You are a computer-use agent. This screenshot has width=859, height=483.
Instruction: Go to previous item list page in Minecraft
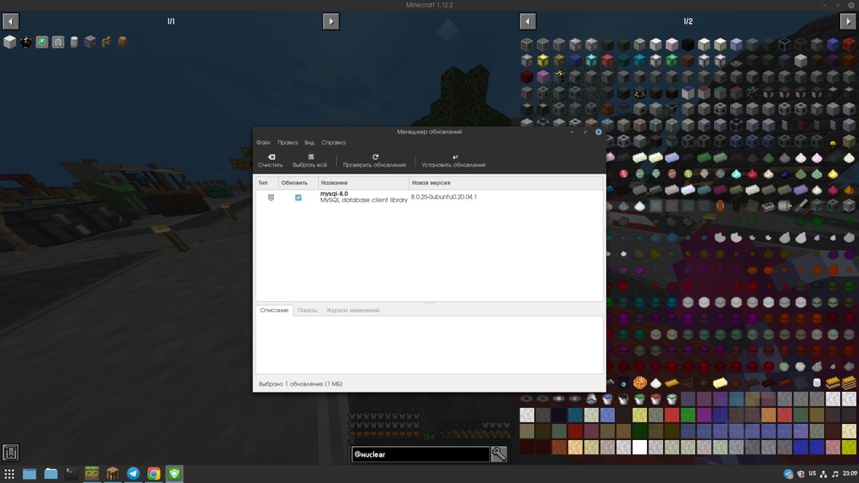click(x=528, y=21)
